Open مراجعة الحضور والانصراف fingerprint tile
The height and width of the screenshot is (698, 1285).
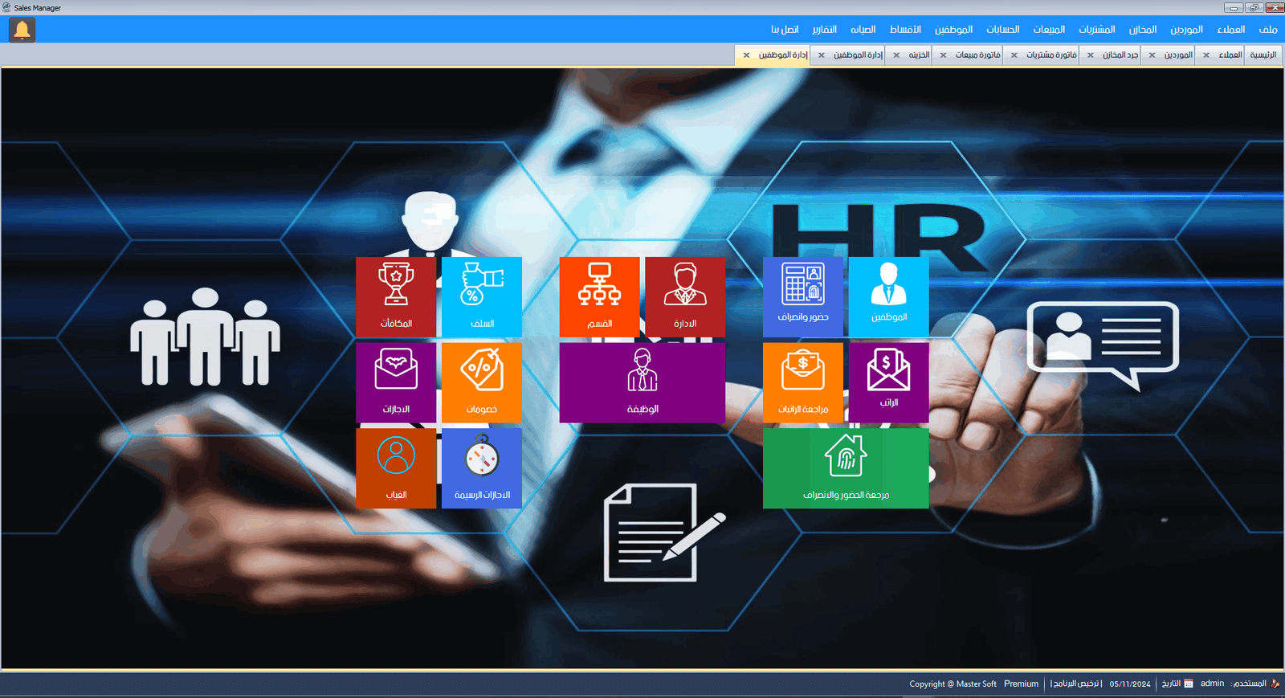846,467
